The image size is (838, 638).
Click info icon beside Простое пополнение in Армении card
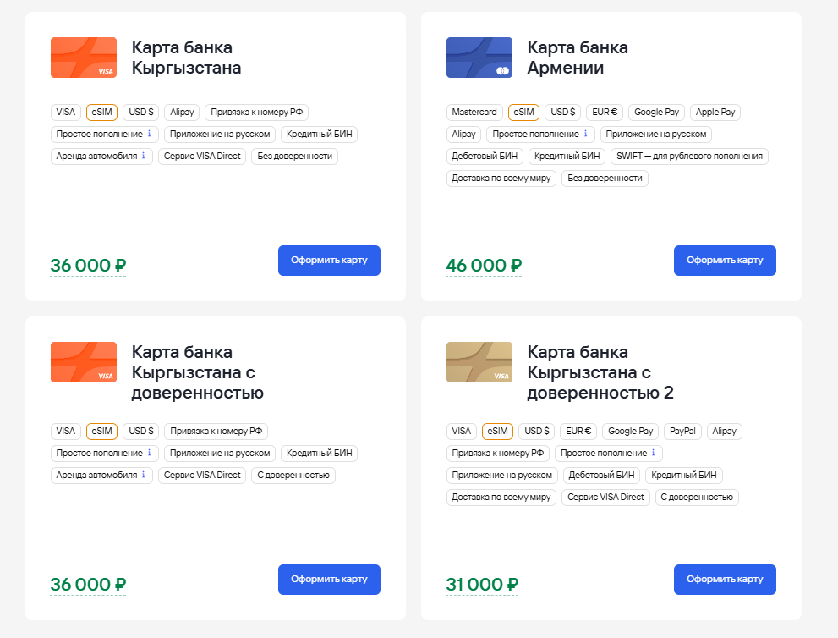click(x=586, y=134)
